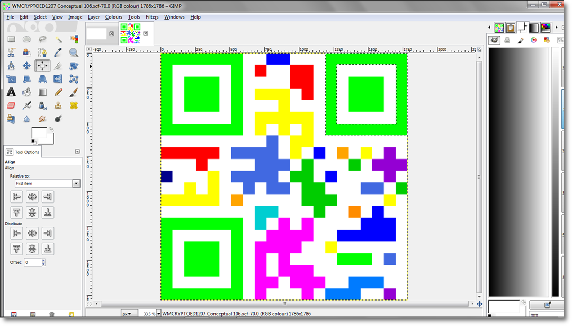
Task: Select the Scissors Select tool
Action: point(11,52)
